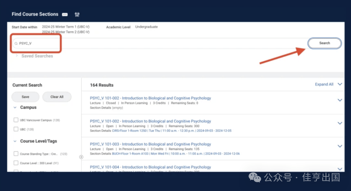The height and width of the screenshot is (191, 351).
Task: Open the PSYC_V 101-003 course title link
Action: 150,144
